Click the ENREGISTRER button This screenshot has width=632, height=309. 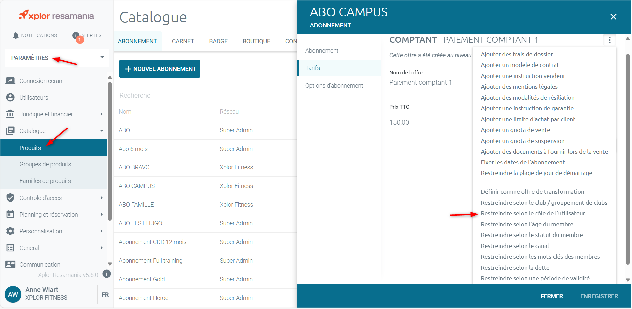[x=599, y=296]
